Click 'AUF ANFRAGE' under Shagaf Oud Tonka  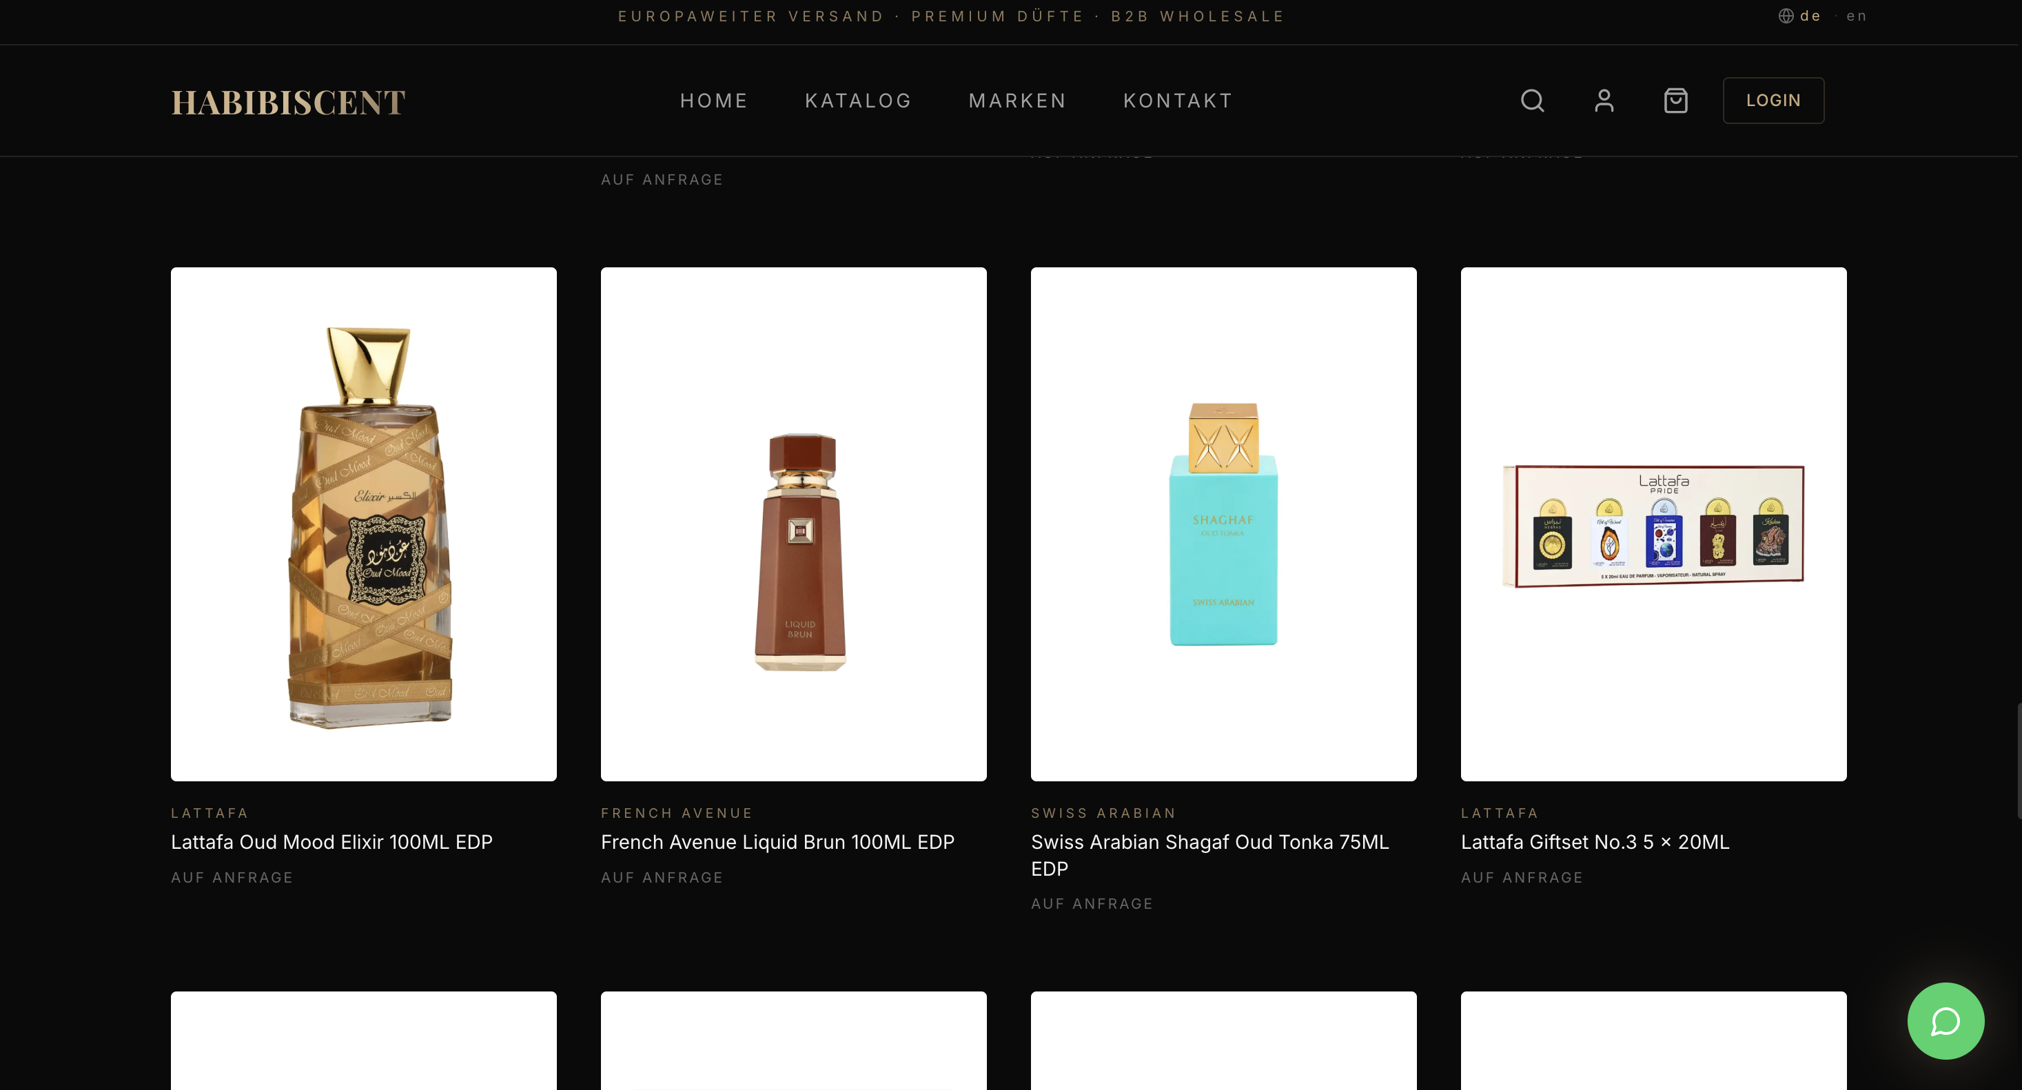[x=1092, y=904]
